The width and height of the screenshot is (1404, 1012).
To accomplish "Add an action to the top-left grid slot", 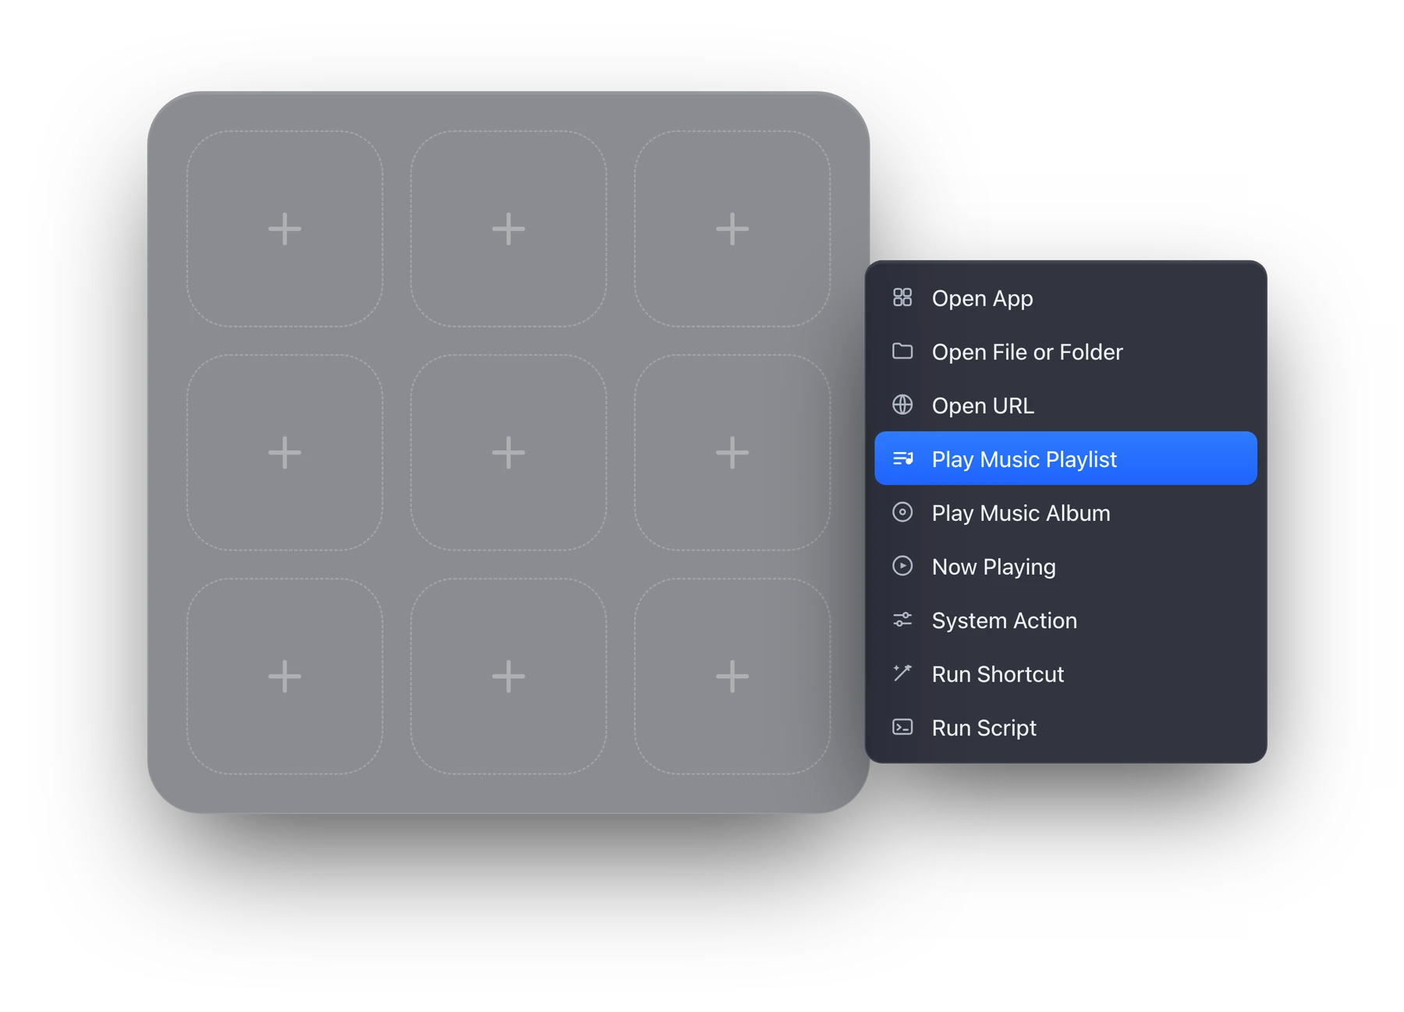I will pyautogui.click(x=285, y=228).
